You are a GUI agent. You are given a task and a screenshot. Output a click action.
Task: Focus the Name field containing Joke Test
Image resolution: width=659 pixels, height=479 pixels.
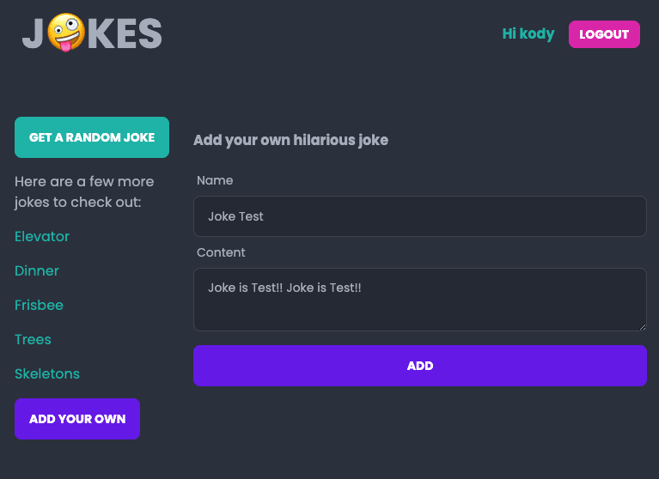[x=419, y=216]
